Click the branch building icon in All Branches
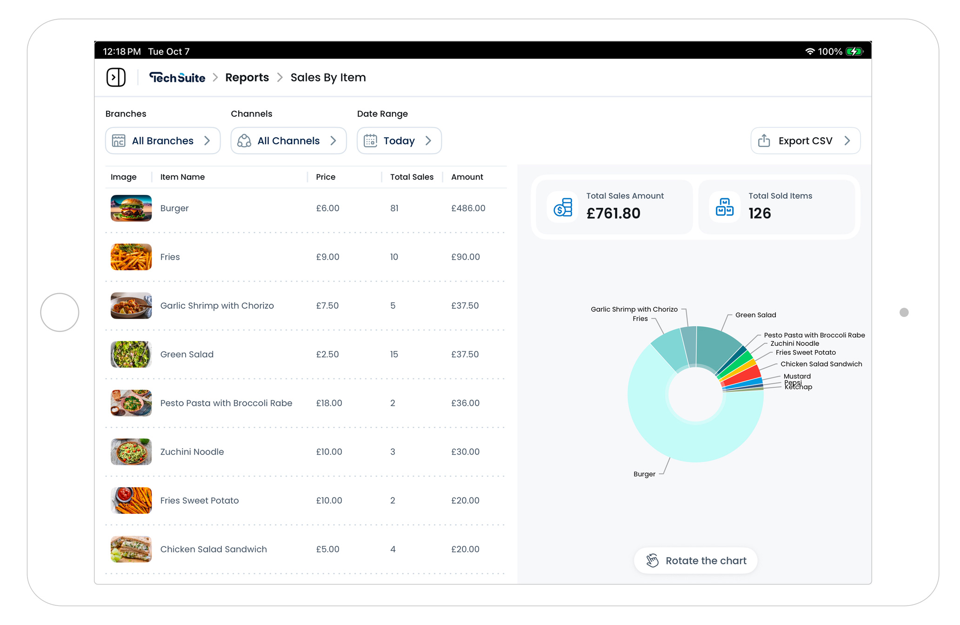 click(119, 141)
